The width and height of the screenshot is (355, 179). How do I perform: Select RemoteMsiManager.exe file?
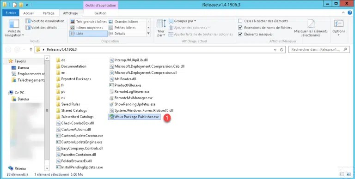131,98
